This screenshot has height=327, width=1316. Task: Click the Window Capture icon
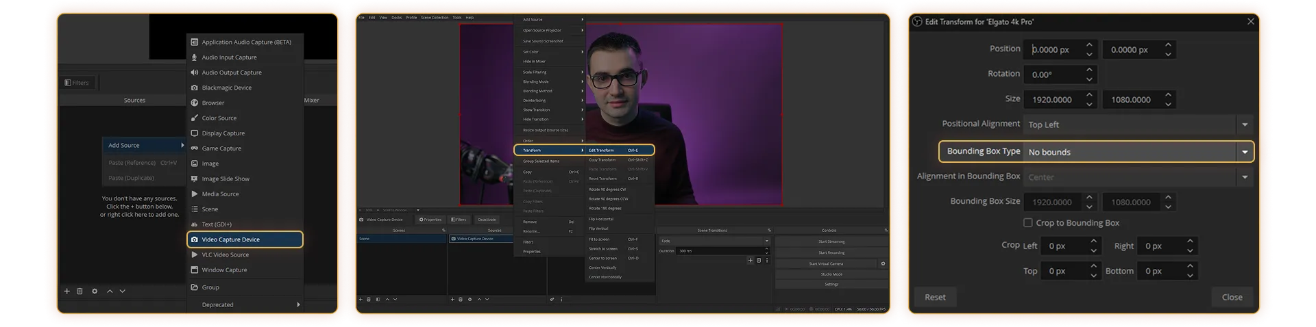pos(195,270)
